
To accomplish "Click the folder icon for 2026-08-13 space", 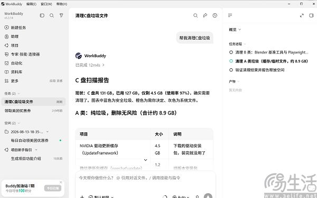I will coord(7,132).
